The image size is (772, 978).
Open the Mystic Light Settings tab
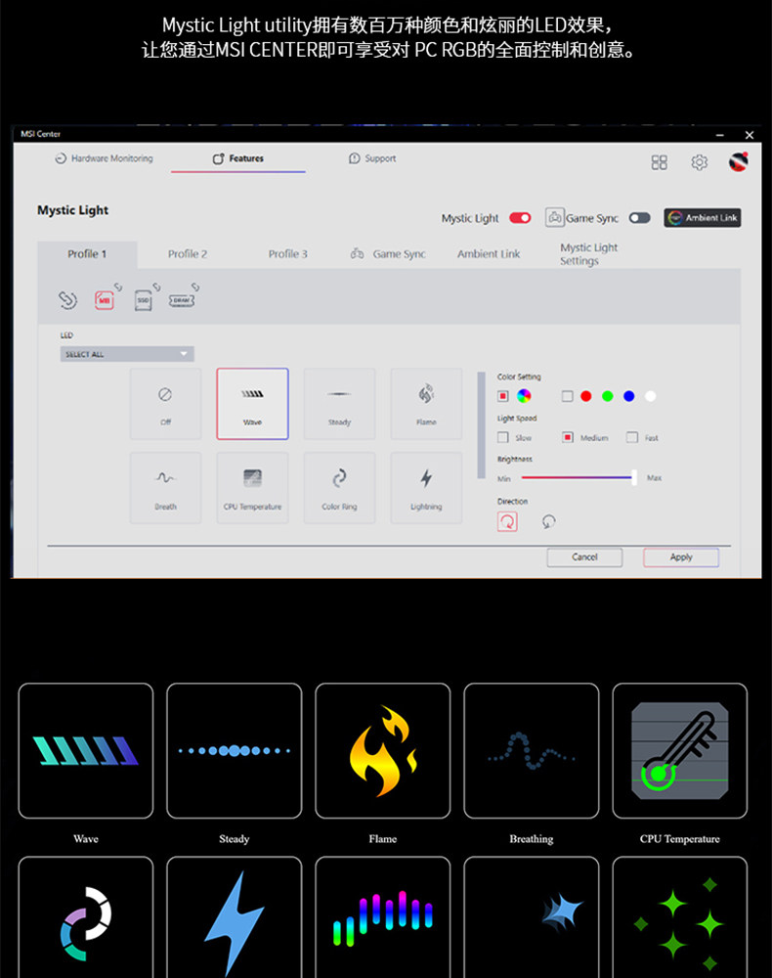(x=588, y=254)
